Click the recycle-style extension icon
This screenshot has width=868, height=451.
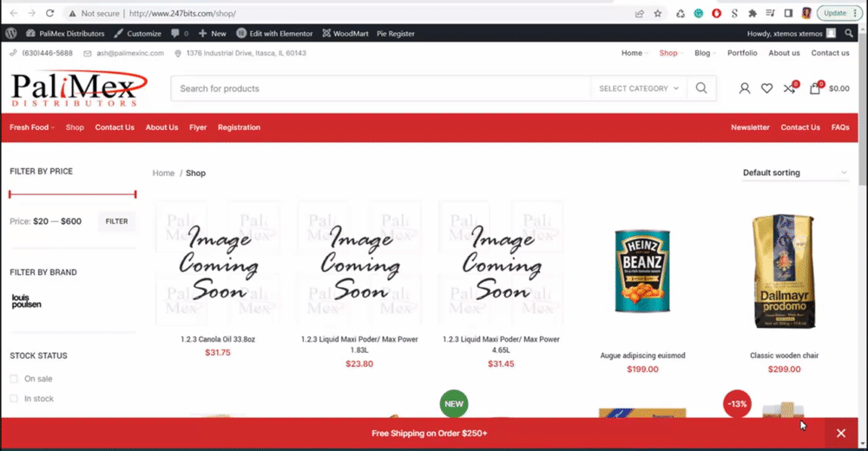click(x=681, y=13)
